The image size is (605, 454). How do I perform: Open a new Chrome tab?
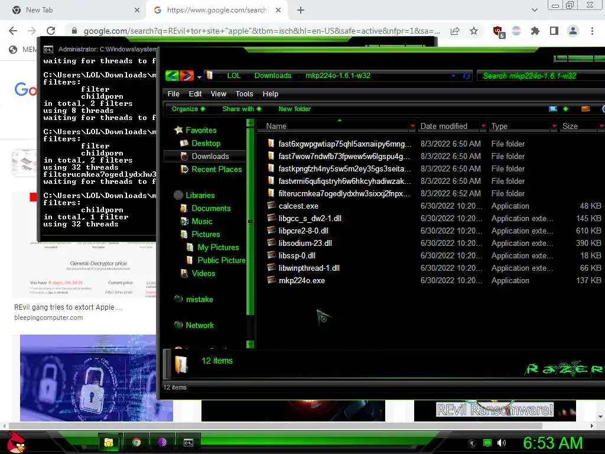tap(301, 10)
